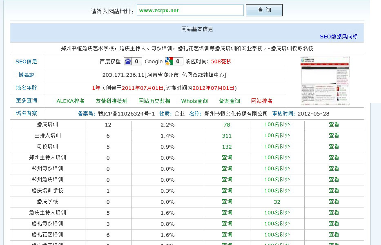The width and height of the screenshot is (381, 245).
Task: Open the Whois查询 link
Action: tap(194, 101)
